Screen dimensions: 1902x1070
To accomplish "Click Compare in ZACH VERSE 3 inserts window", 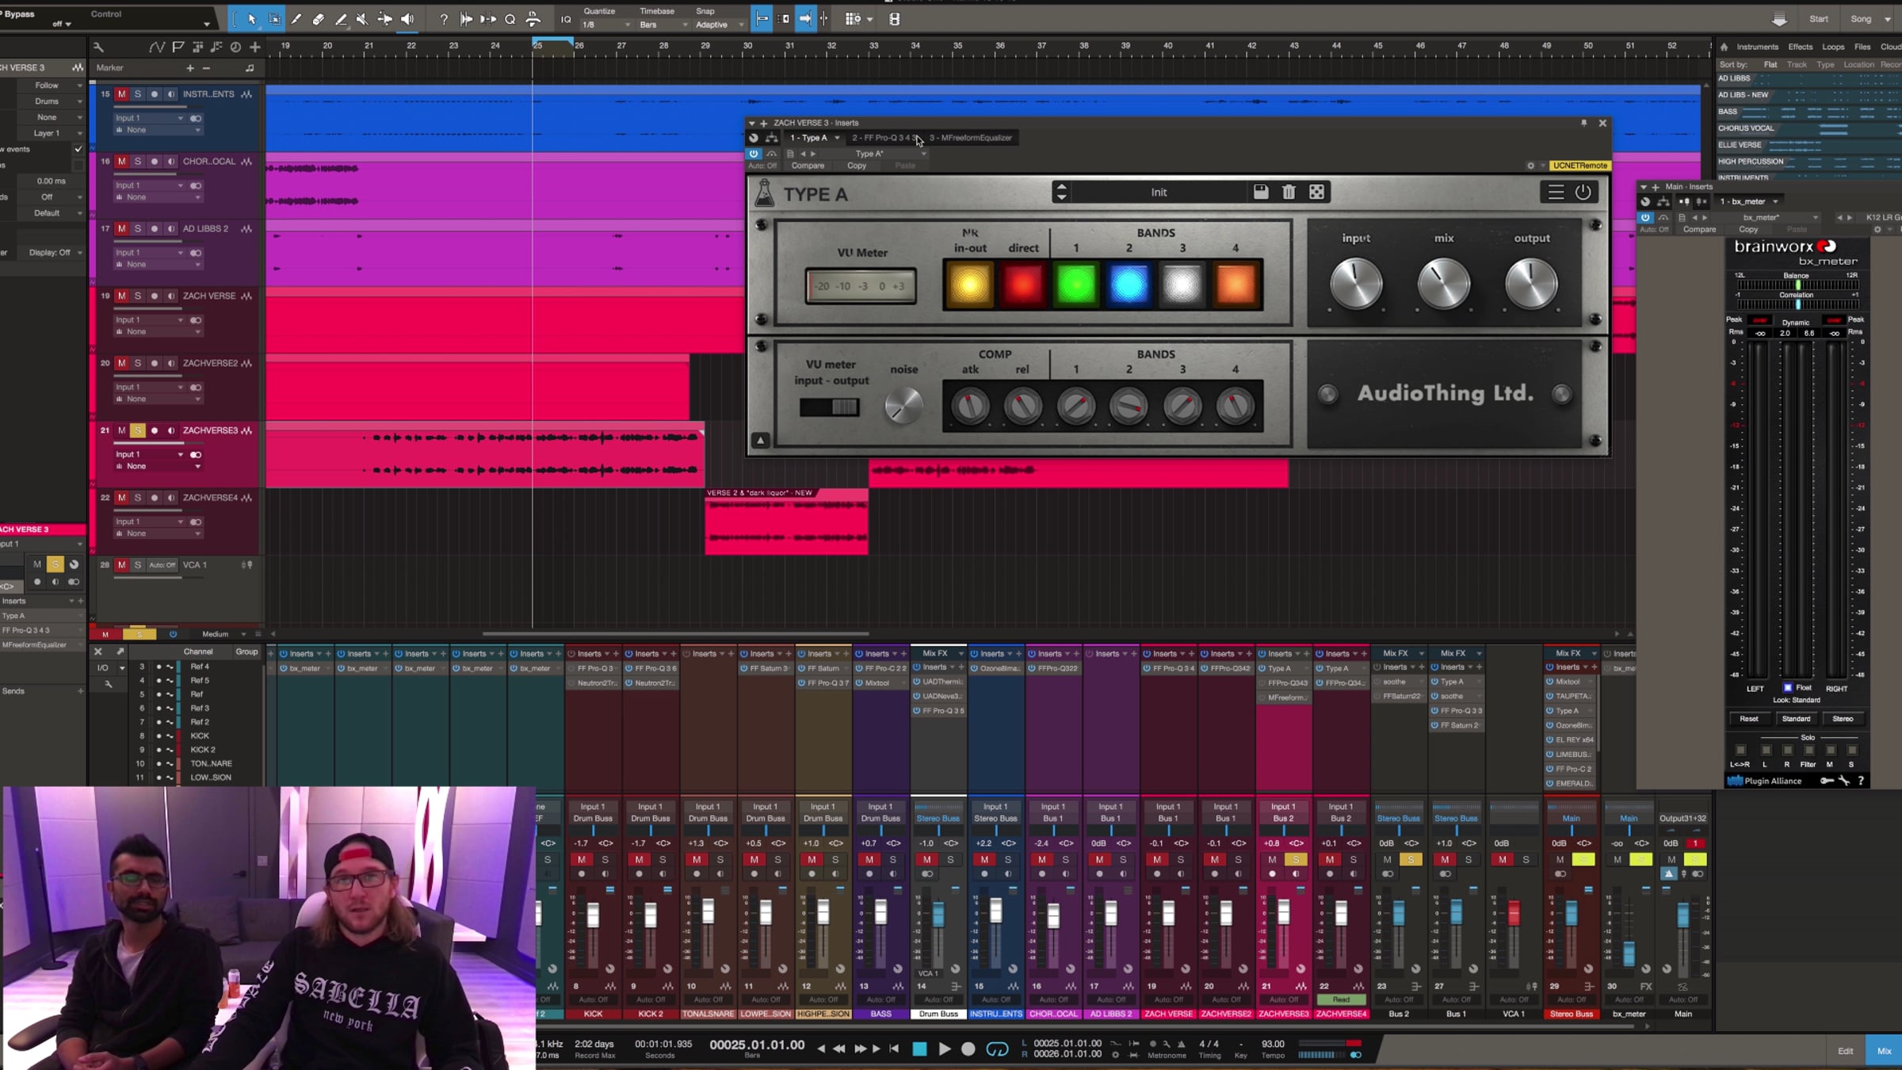I will (x=808, y=166).
